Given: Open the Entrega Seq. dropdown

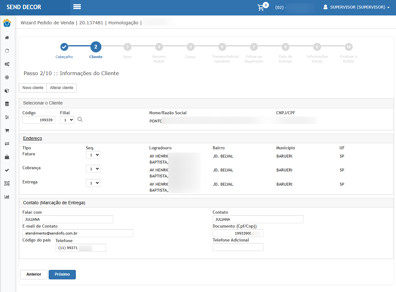Looking at the screenshot, I should (93, 183).
